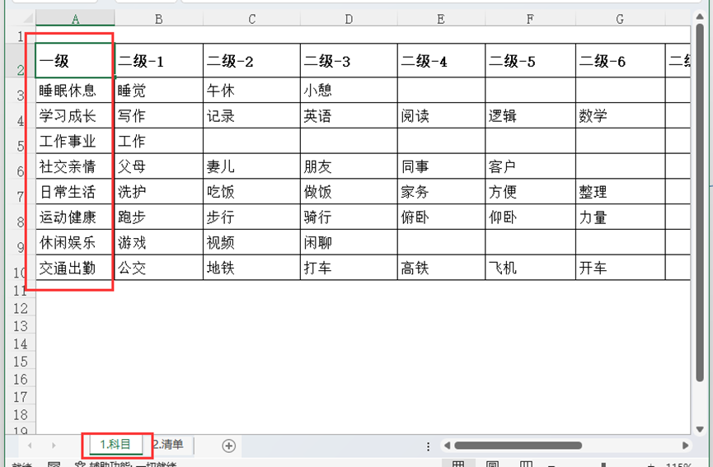Select cell 休闲娱乐

tap(75, 242)
